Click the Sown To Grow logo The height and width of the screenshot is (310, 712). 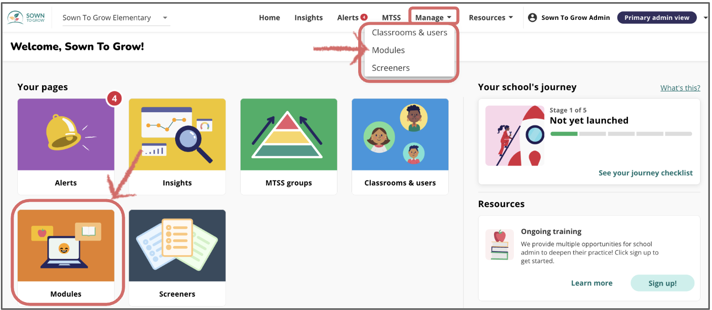tap(26, 18)
